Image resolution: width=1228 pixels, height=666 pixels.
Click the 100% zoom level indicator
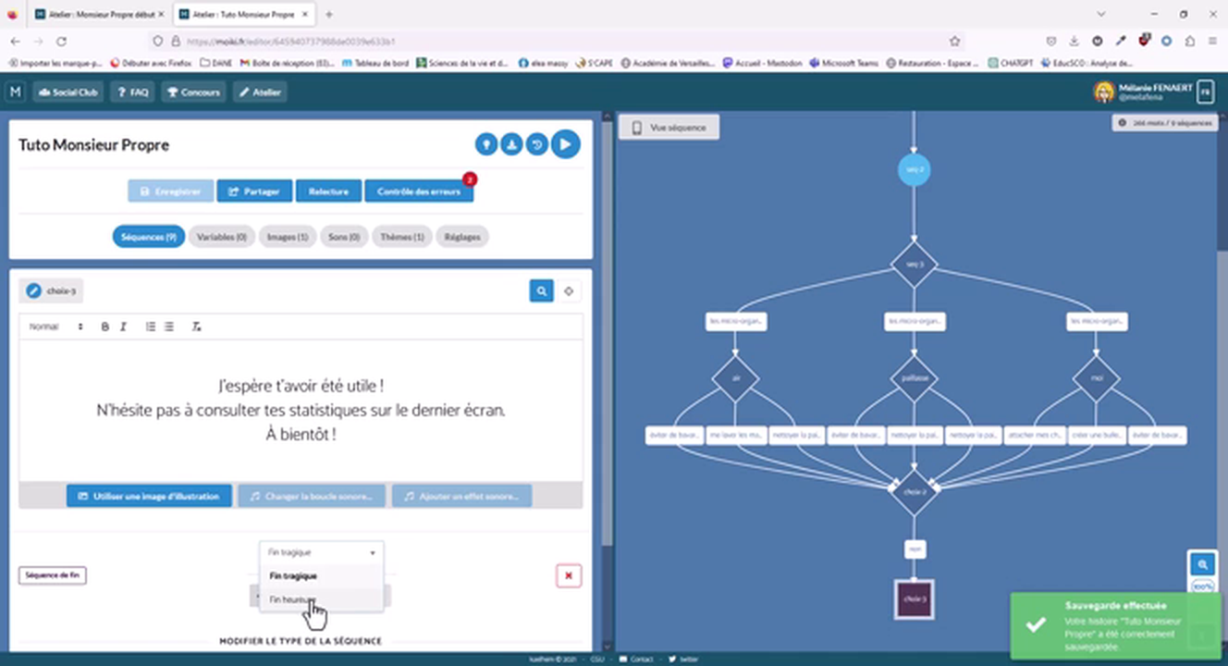pos(1202,586)
